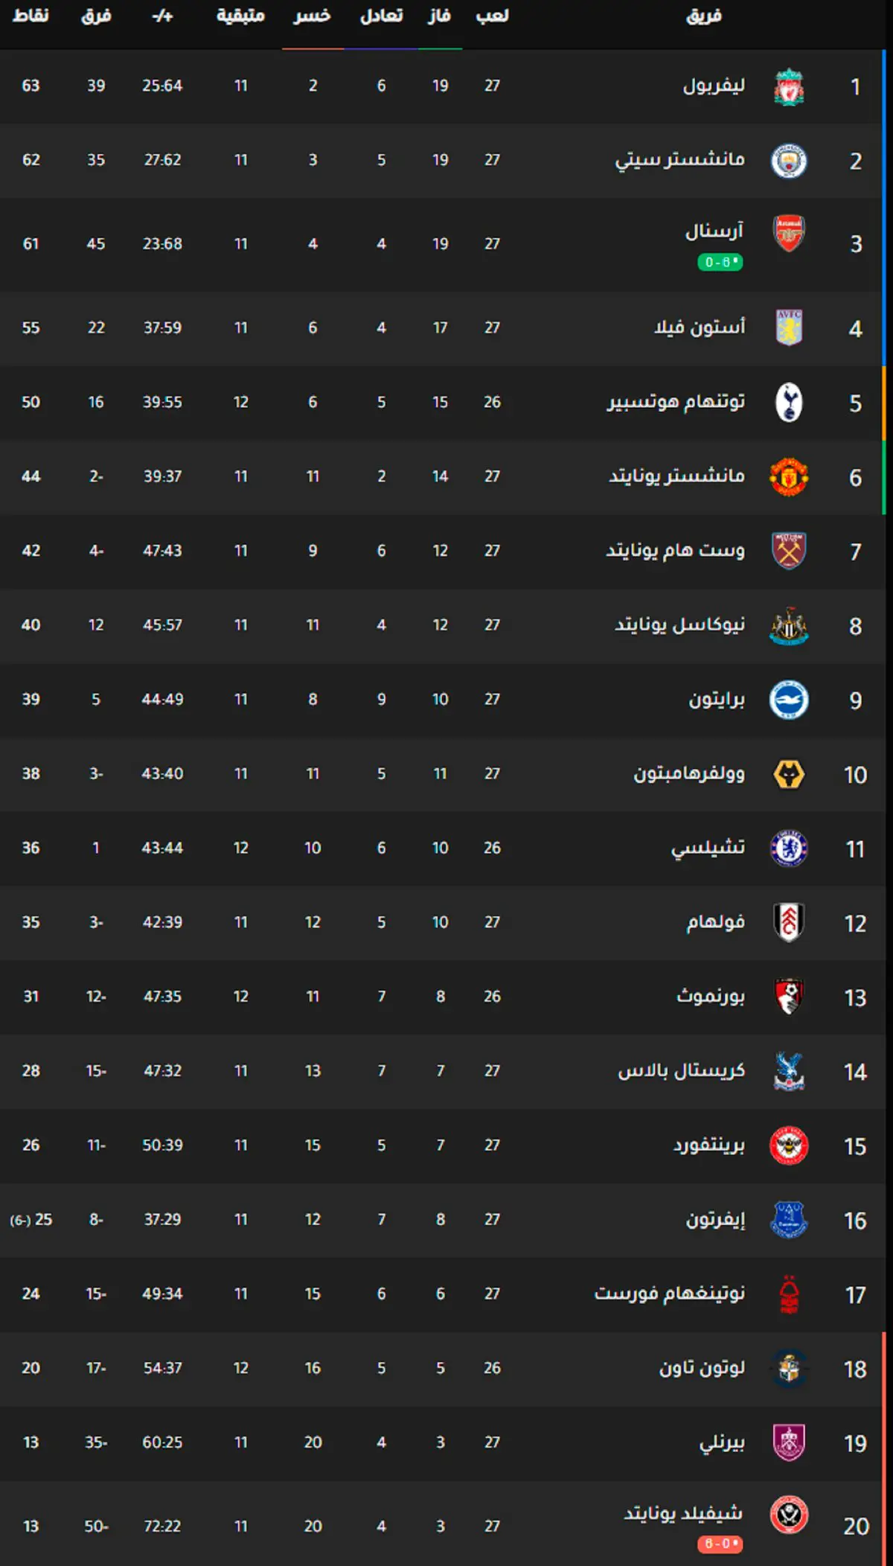Sort by the خسر losses column header
893x1566 pixels.
(x=312, y=16)
